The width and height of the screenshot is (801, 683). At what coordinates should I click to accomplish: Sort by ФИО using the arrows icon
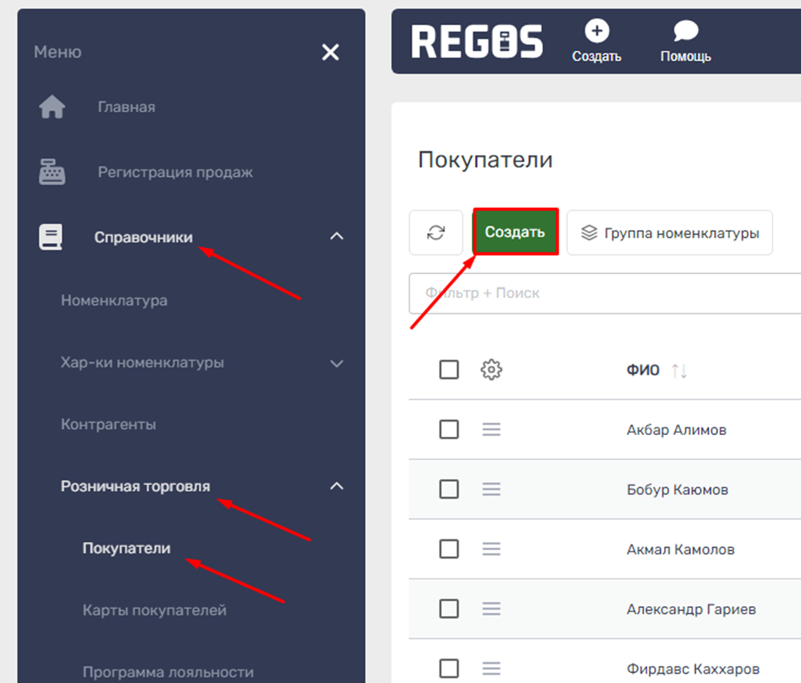(679, 371)
